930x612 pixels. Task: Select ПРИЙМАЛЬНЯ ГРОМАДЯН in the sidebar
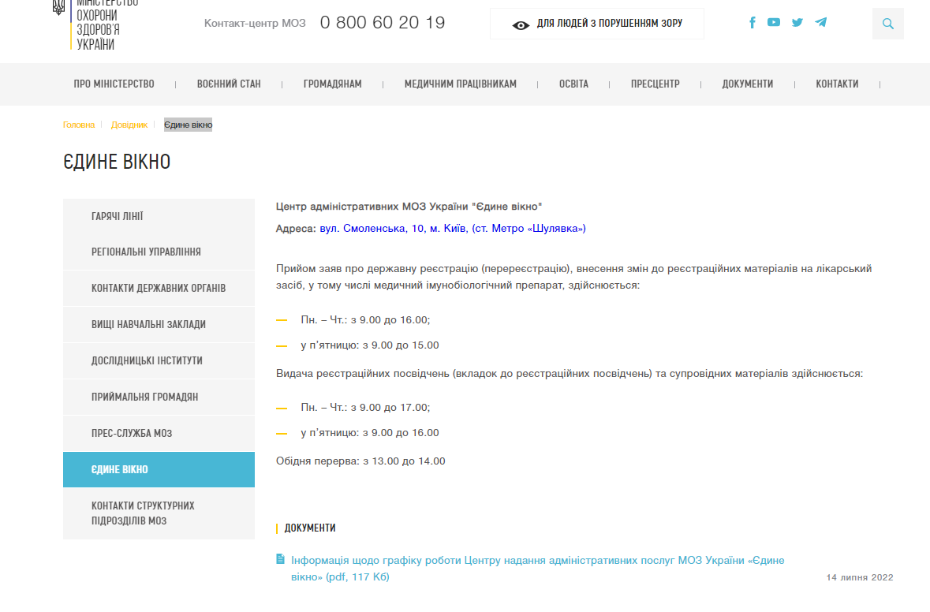click(159, 397)
